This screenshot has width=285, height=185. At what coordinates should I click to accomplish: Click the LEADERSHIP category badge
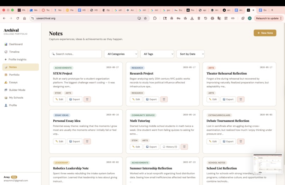pyautogui.click(x=62, y=163)
